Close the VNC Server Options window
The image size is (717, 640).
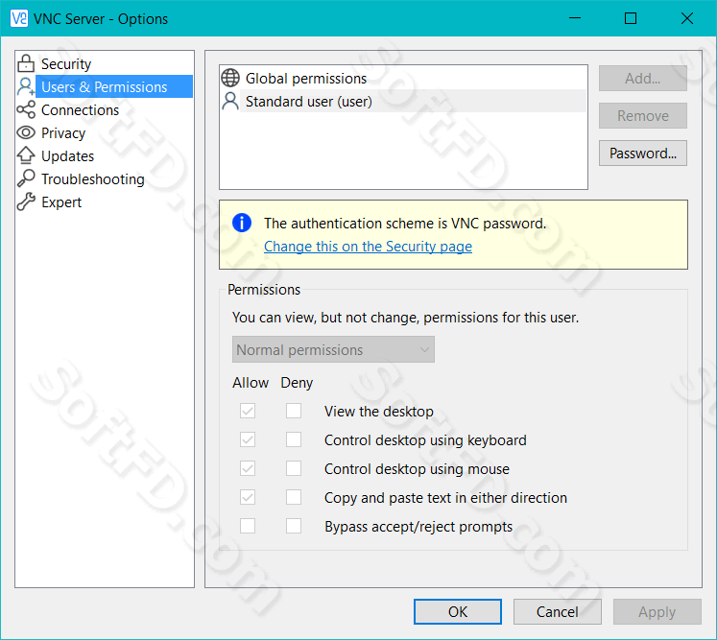687,18
